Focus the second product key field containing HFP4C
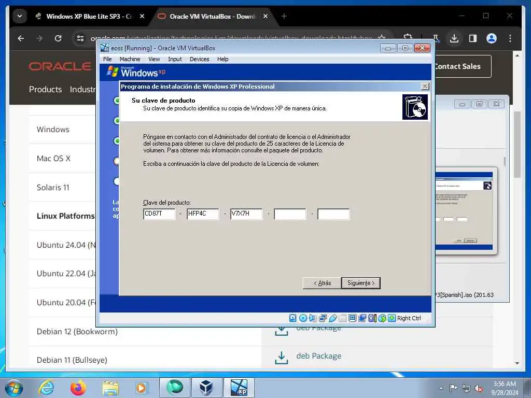Image resolution: width=531 pixels, height=398 pixels. [203, 214]
